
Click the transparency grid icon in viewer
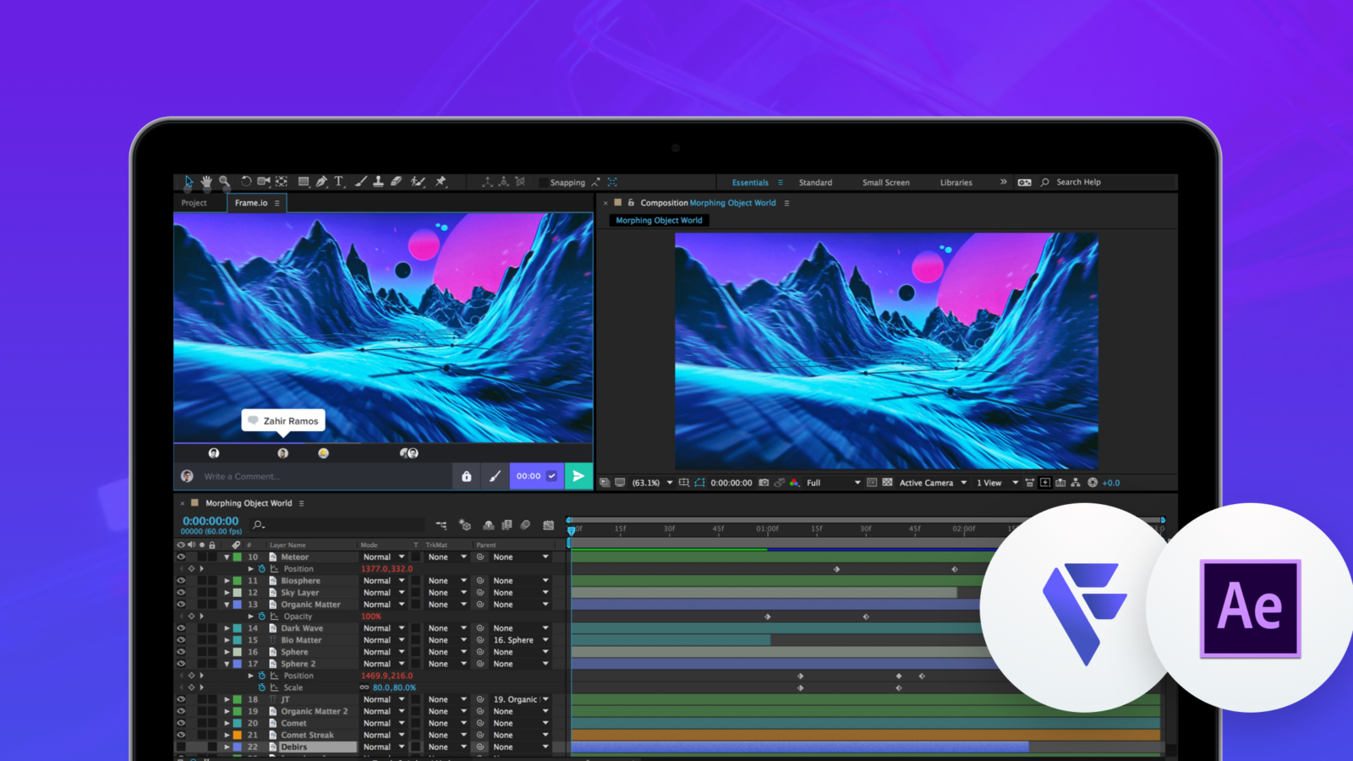887,483
